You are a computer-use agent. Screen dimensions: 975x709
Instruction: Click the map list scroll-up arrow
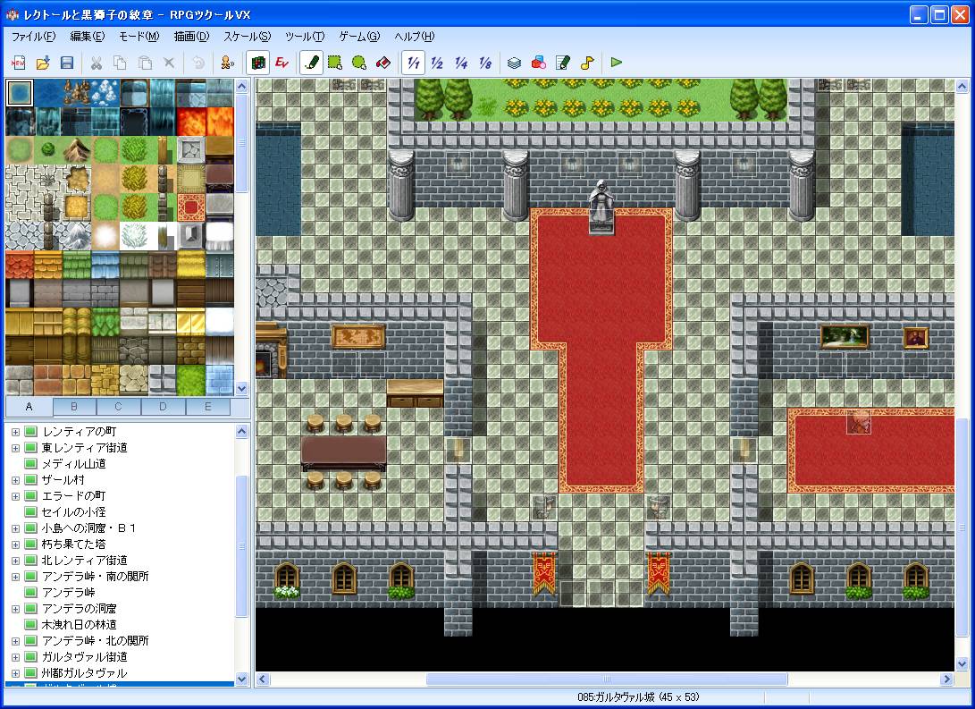(x=242, y=432)
